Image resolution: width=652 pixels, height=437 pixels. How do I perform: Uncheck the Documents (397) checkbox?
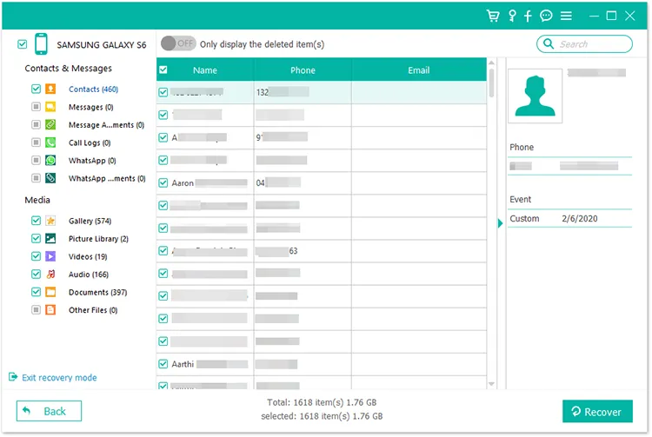(36, 292)
